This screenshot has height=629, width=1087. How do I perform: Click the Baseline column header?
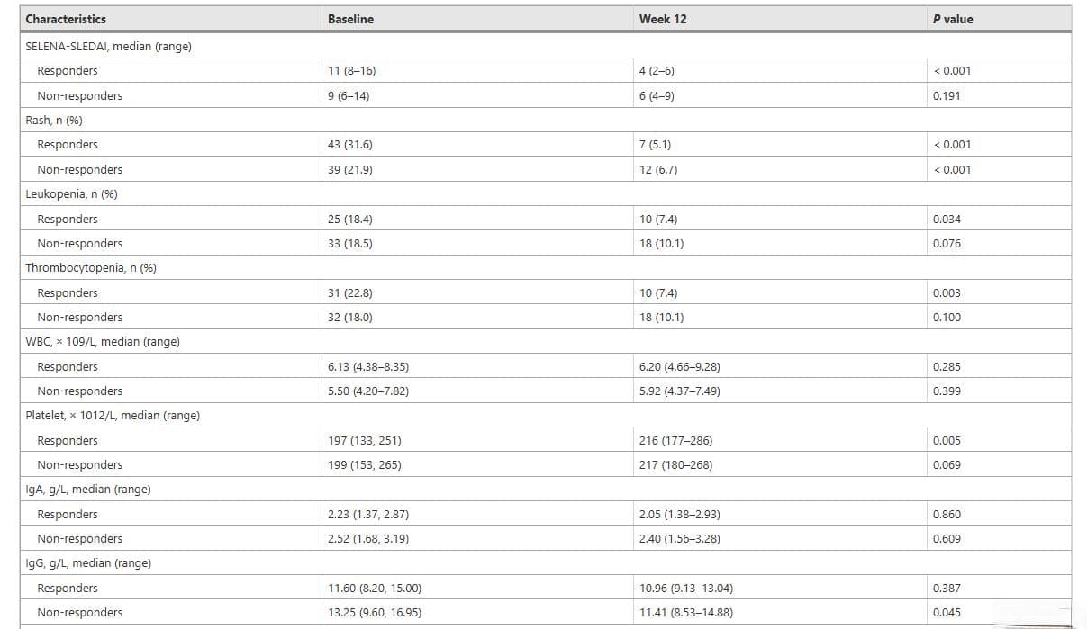point(350,19)
